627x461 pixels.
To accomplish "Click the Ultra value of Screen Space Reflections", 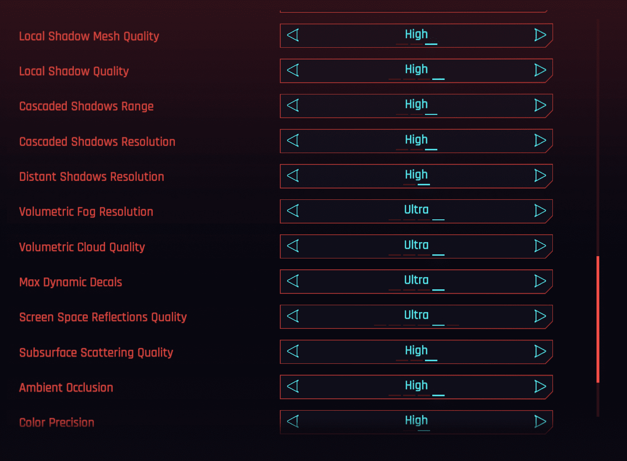I will pos(416,315).
